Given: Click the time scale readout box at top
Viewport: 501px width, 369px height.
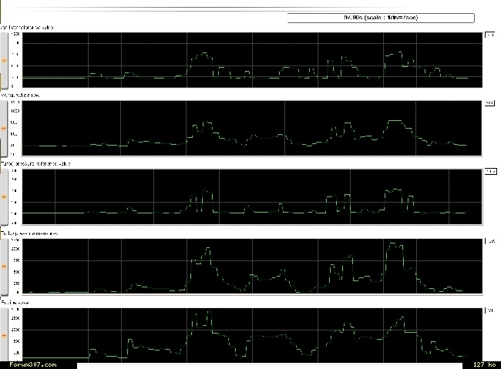Looking at the screenshot, I should (x=381, y=18).
